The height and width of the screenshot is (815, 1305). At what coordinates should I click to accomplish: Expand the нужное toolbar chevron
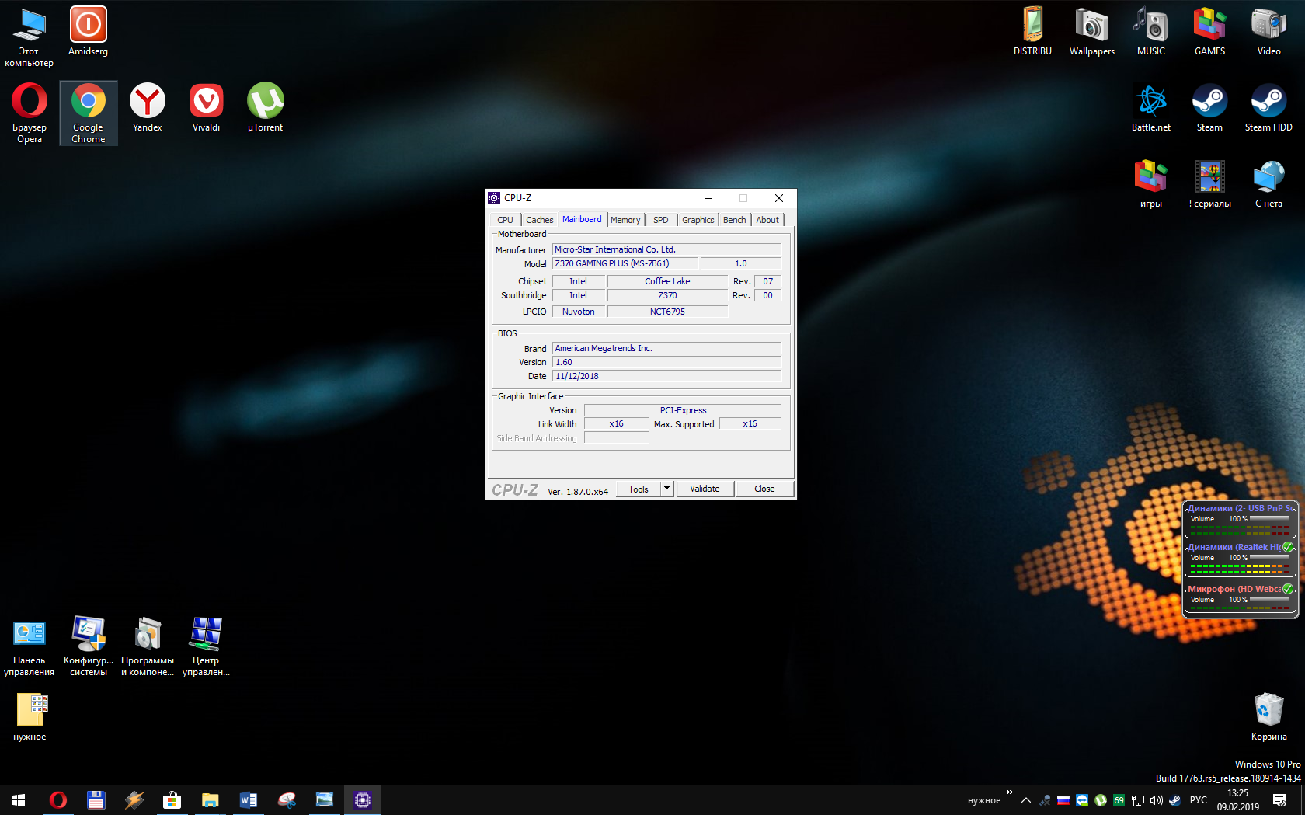coord(1010,792)
